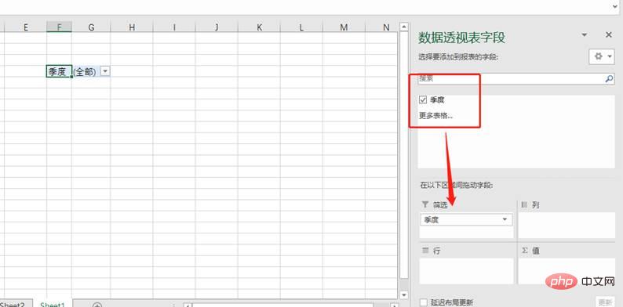Uncheck the 季度 field checkbox
The image size is (623, 307).
click(423, 100)
